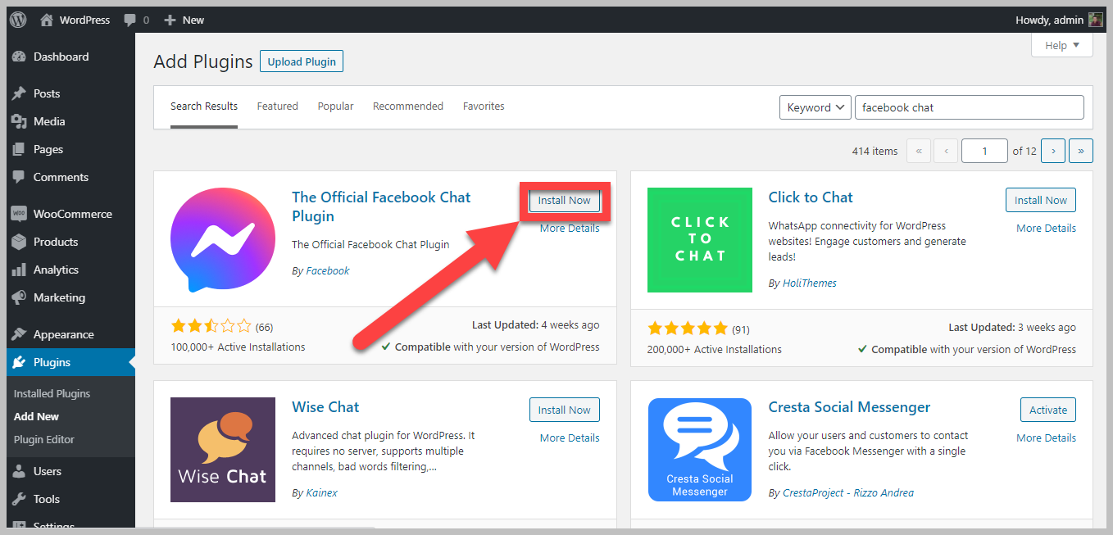Jump to last page of results
Screen dimensions: 1113x535
pyautogui.click(x=1081, y=151)
